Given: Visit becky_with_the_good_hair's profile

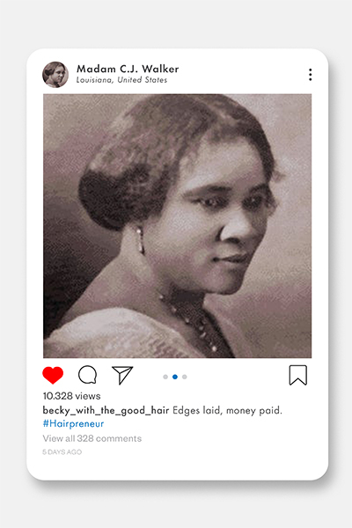Looking at the screenshot, I should point(106,410).
